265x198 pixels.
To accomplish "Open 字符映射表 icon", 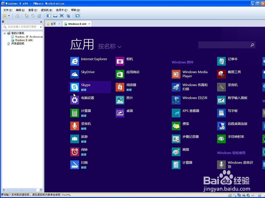I will click(x=221, y=139).
